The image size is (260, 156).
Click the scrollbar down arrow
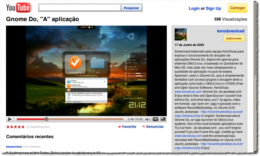255,151
